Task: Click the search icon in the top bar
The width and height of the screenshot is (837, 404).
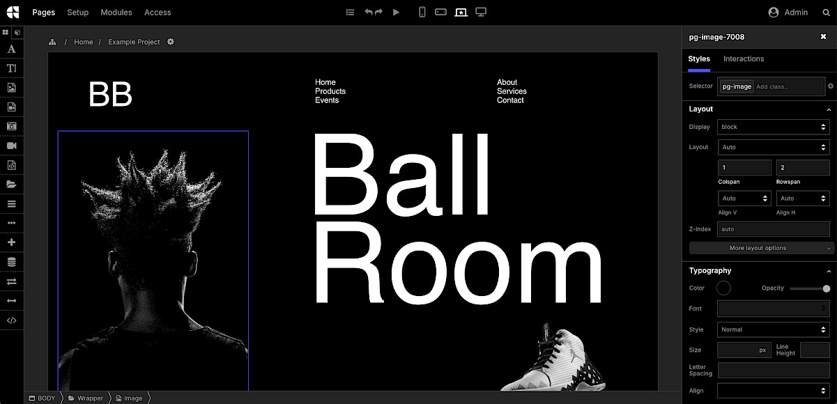Action: tap(827, 12)
